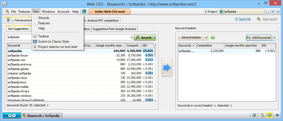Open the File menu

click(13, 12)
